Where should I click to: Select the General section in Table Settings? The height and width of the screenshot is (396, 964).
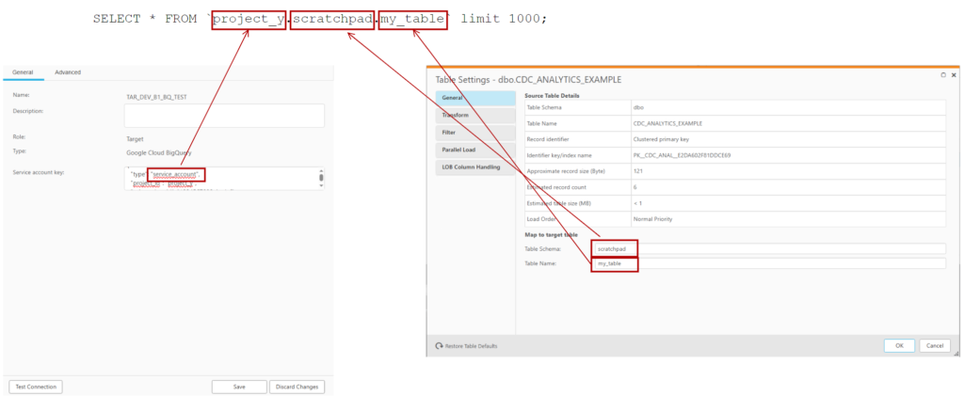452,98
